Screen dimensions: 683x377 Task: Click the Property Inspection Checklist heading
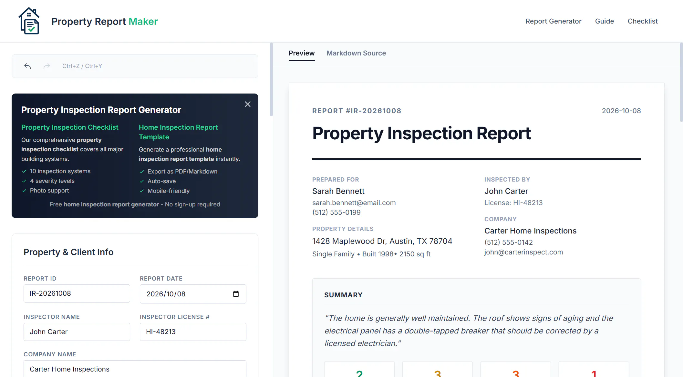(70, 127)
